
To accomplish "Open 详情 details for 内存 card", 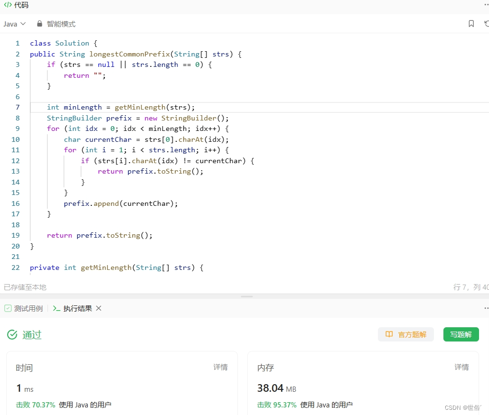I will tap(461, 367).
